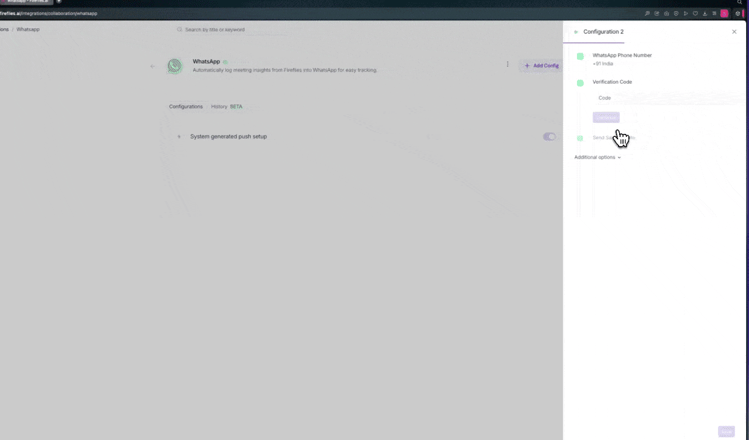
Task: Open the list icon in the top toolbar
Action: 714,13
